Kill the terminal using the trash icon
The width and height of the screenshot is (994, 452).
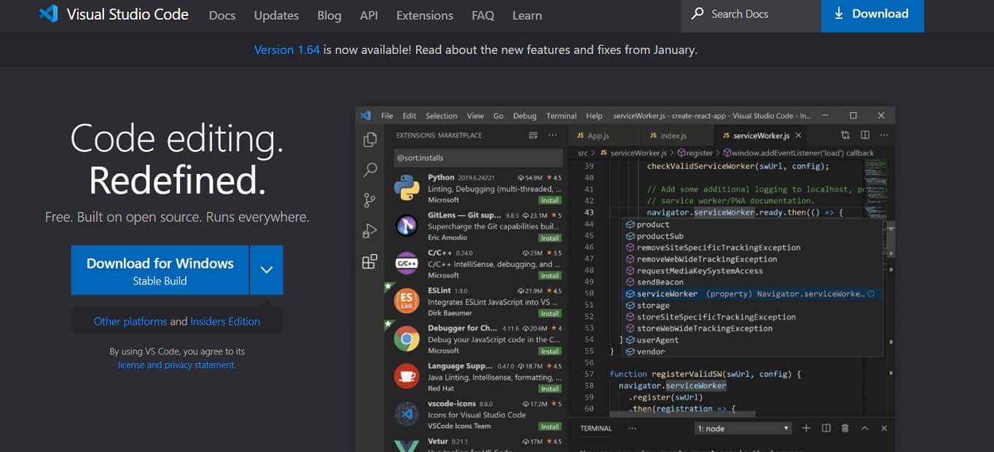click(845, 428)
